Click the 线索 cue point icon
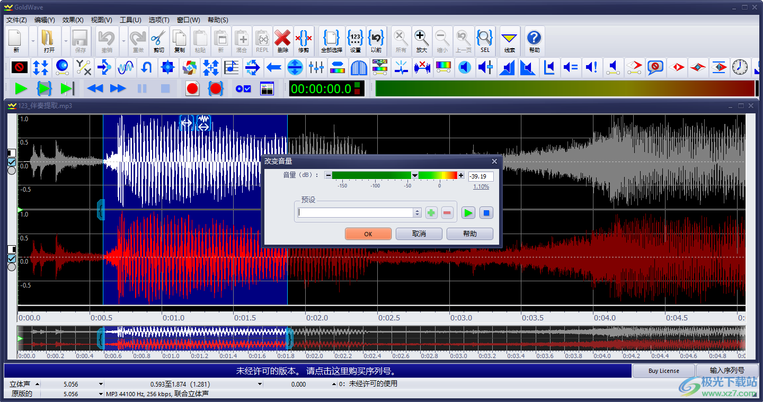Image resolution: width=763 pixels, height=402 pixels. pyautogui.click(x=510, y=41)
